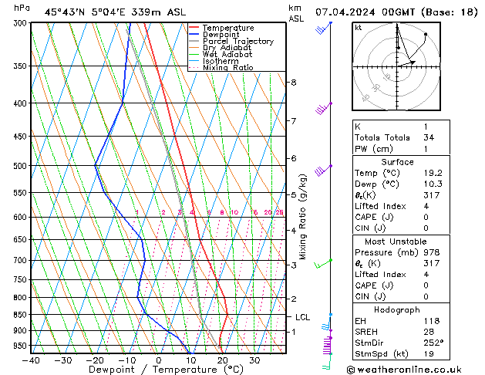Select the 'Isotherm' legend entry
The height and width of the screenshot is (375, 485).
tap(221, 61)
